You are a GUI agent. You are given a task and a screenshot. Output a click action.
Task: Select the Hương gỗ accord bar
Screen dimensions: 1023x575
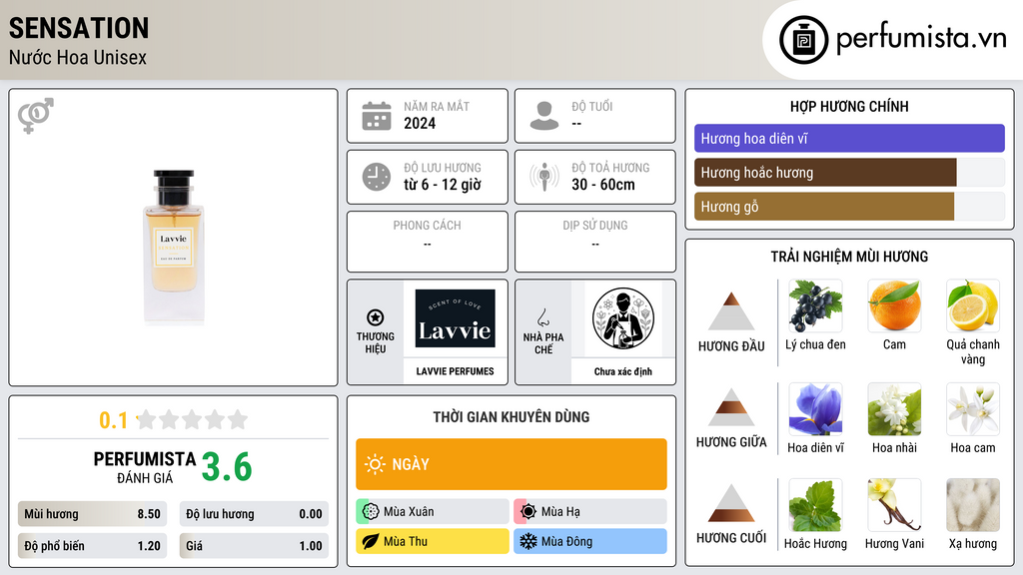pyautogui.click(x=849, y=206)
